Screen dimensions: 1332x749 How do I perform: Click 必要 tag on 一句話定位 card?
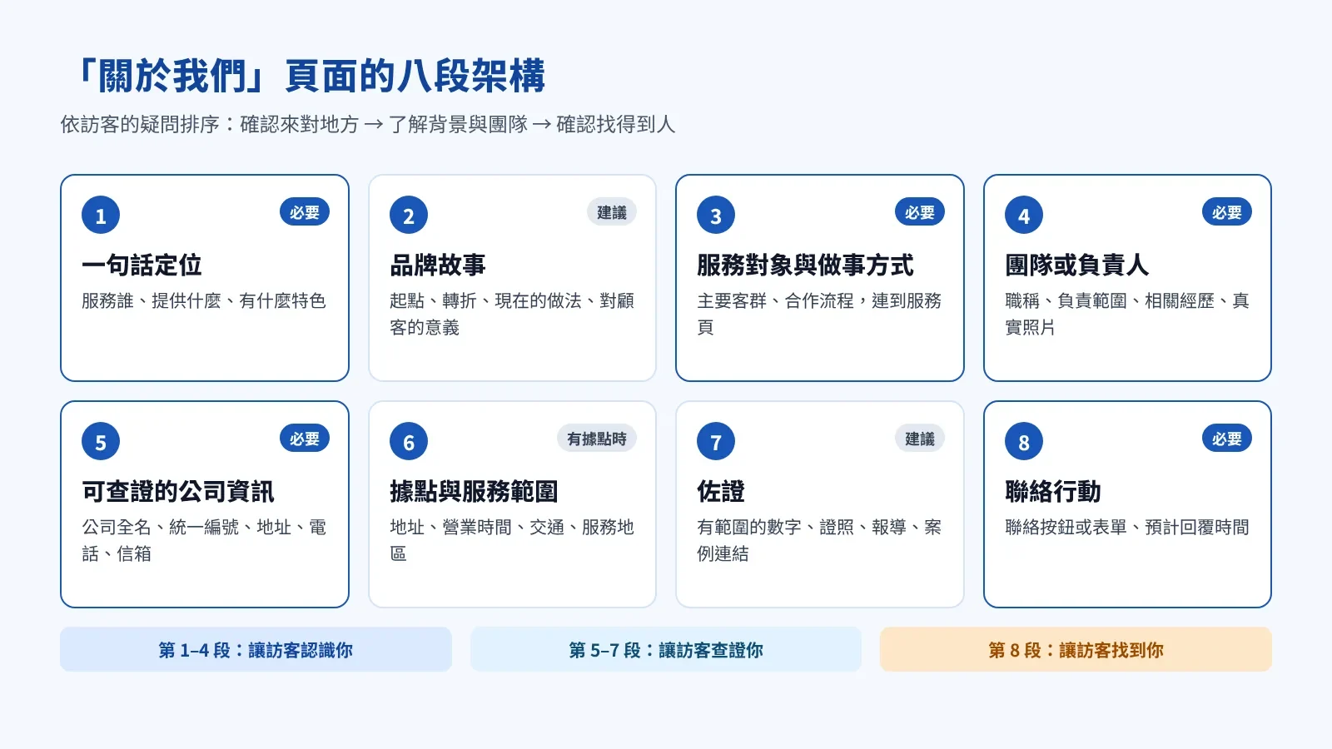[305, 212]
